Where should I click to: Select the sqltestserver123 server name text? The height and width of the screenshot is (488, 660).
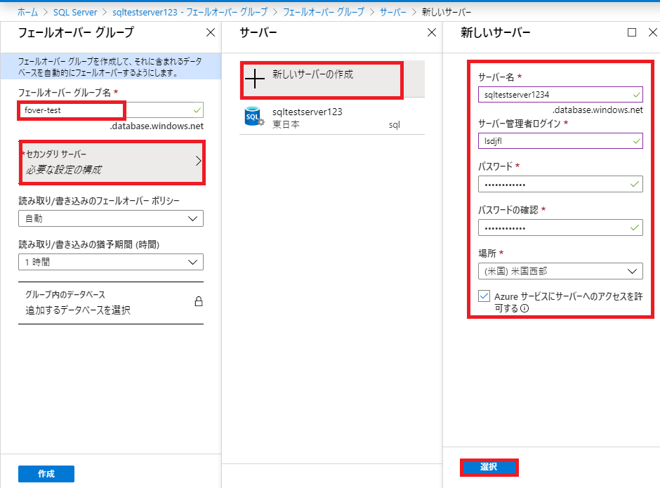coord(308,112)
